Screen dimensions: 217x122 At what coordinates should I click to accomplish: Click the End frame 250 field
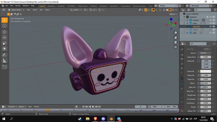171,107
